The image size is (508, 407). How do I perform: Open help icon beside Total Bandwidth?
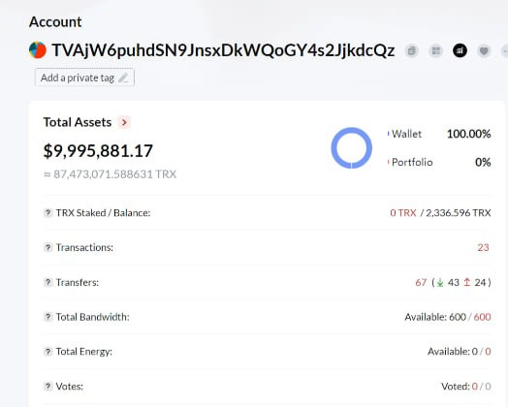(48, 317)
